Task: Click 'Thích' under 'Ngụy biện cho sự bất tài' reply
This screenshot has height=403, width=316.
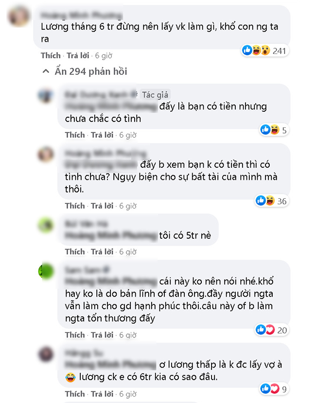Action: [x=75, y=206]
